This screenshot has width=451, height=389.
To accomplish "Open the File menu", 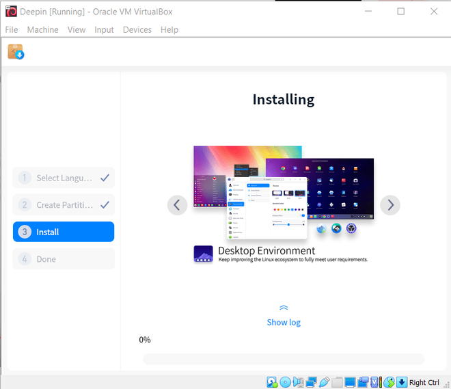I will pyautogui.click(x=12, y=29).
